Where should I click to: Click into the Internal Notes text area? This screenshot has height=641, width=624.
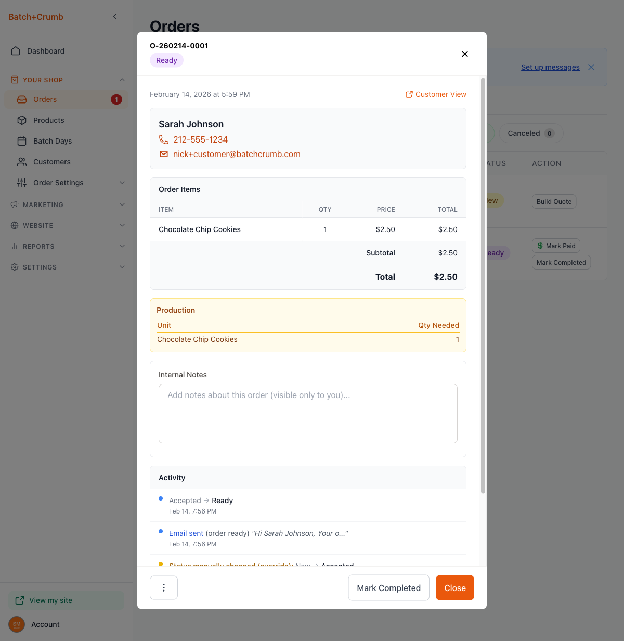pyautogui.click(x=308, y=414)
